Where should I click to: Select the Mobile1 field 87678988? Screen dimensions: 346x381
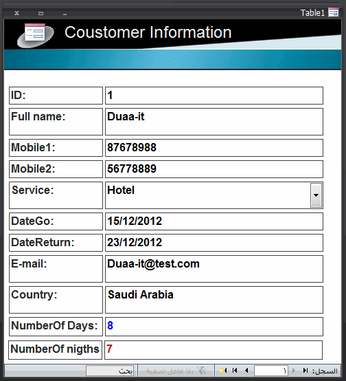[214, 148]
